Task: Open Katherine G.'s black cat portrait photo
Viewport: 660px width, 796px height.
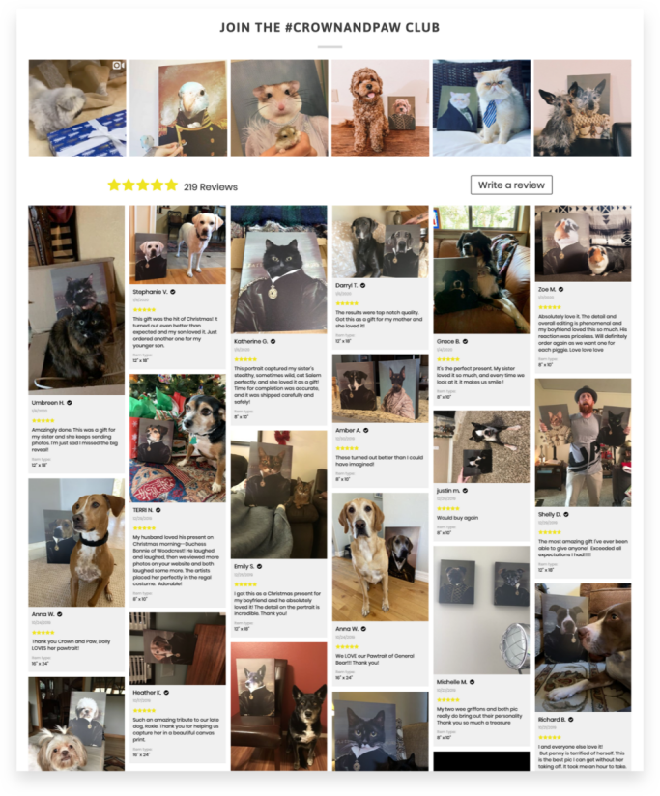Action: [278, 270]
